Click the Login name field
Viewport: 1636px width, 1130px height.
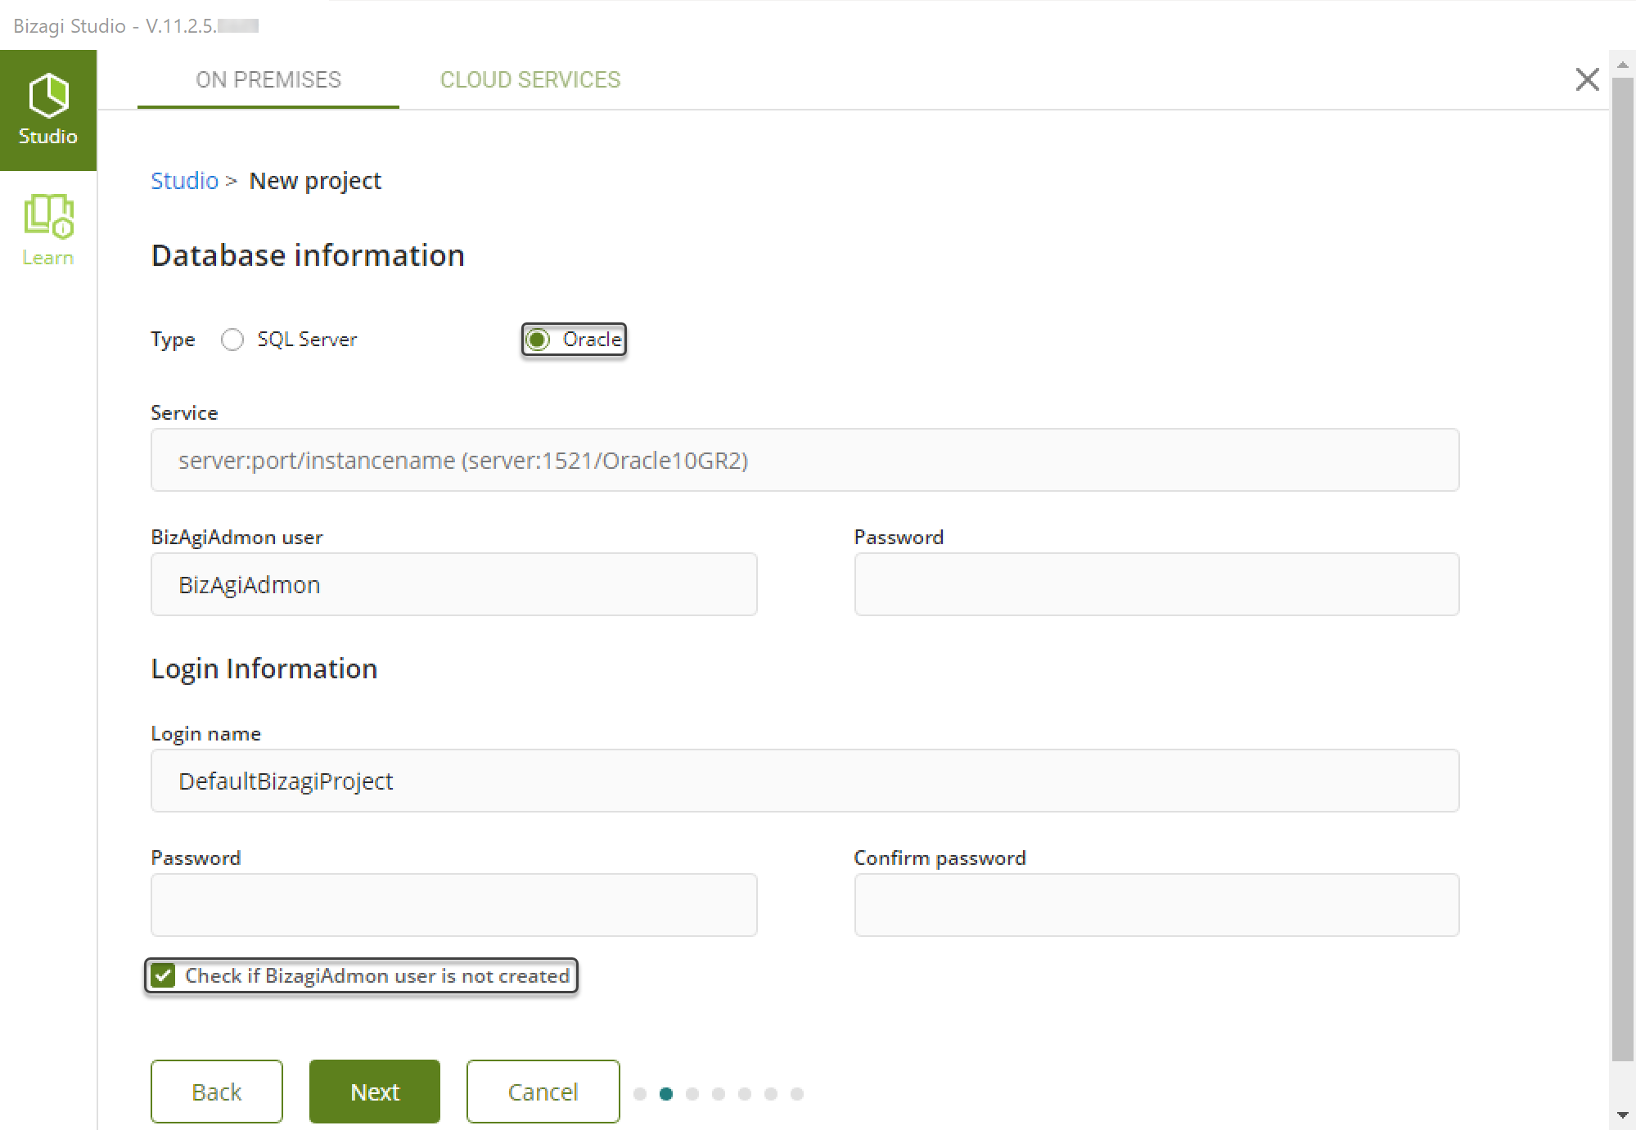point(804,781)
